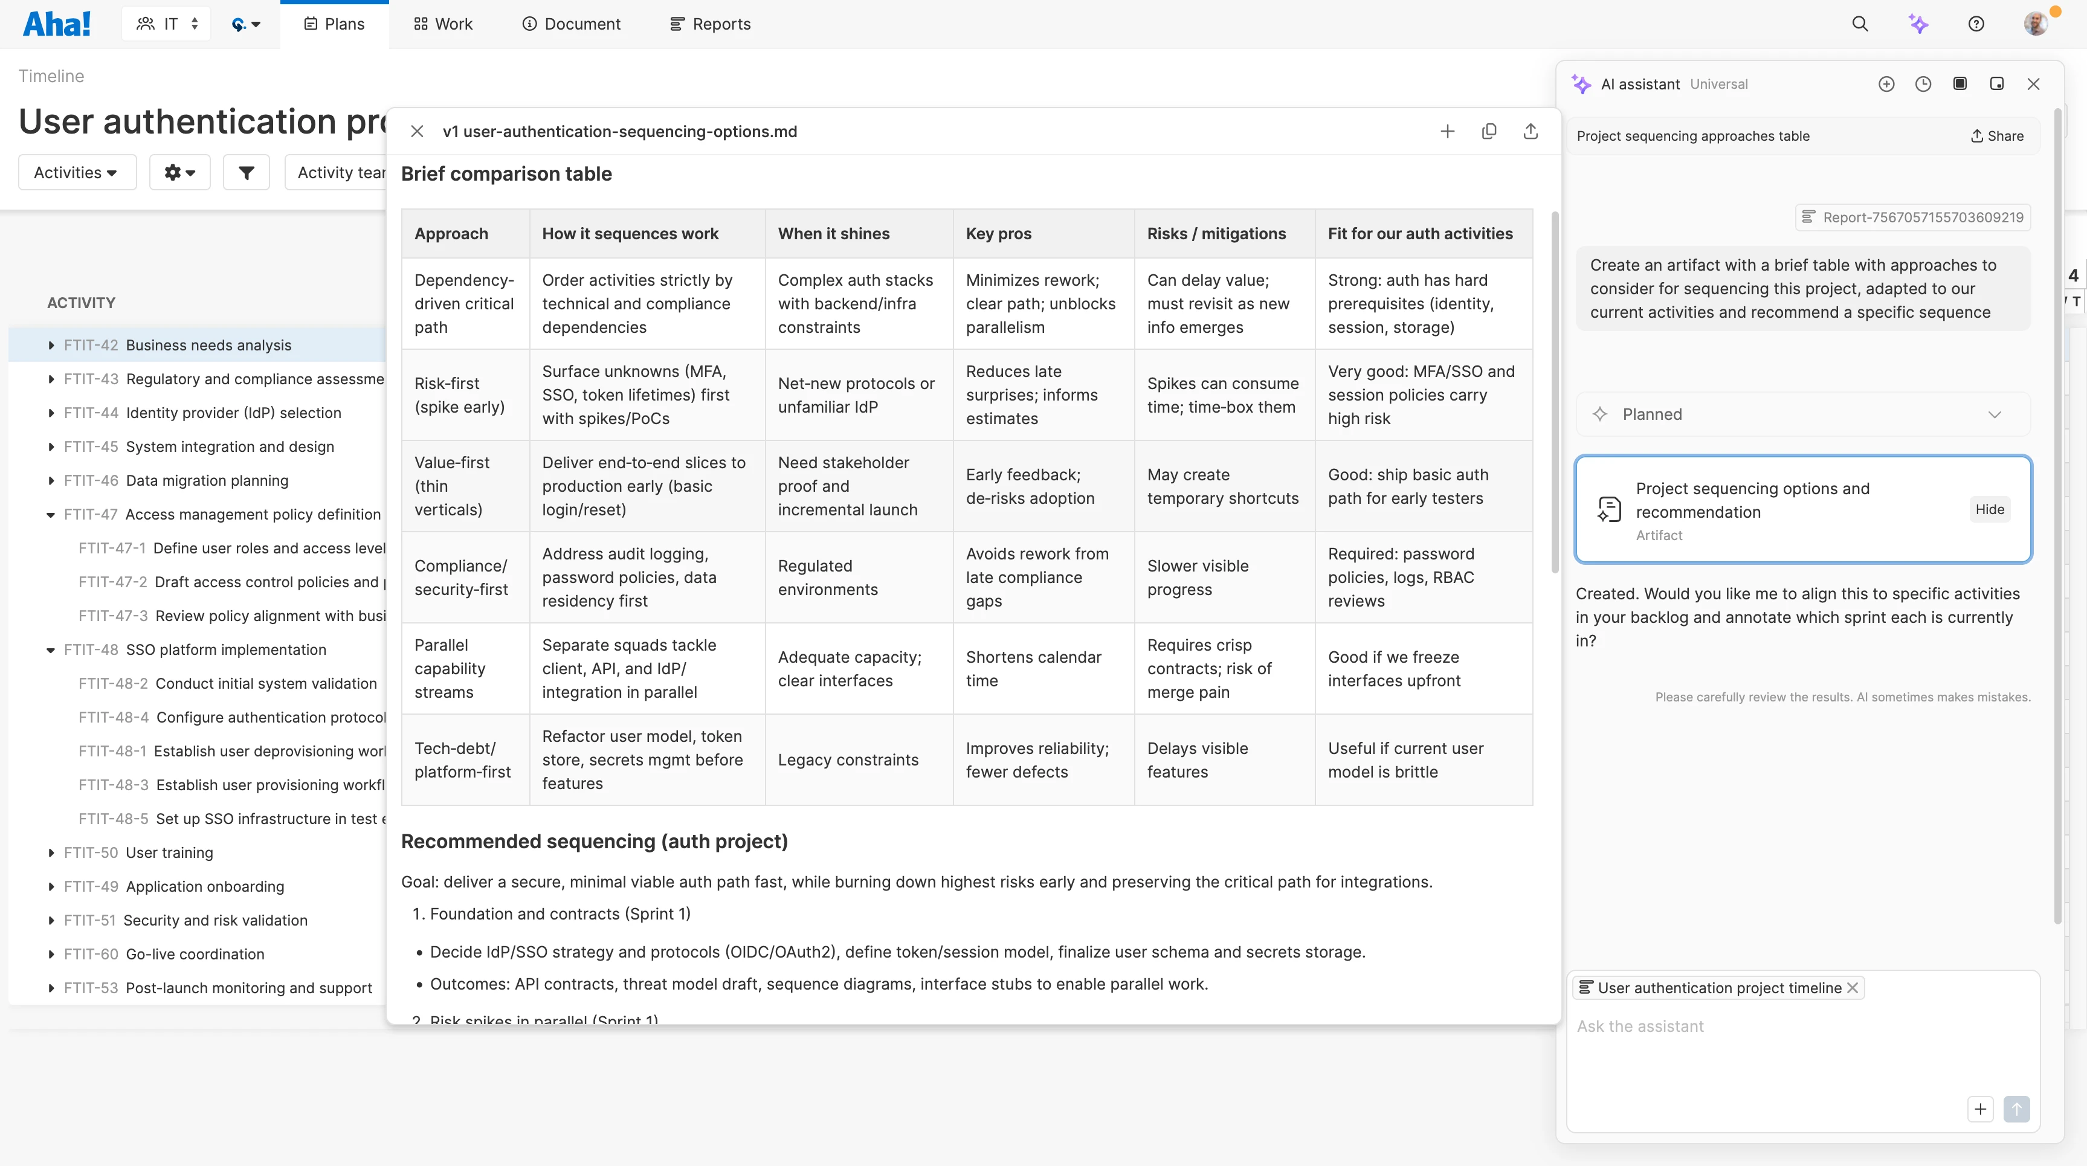Viewport: 2087px width, 1166px height.
Task: Open help via the question mark icon
Action: click(1976, 24)
